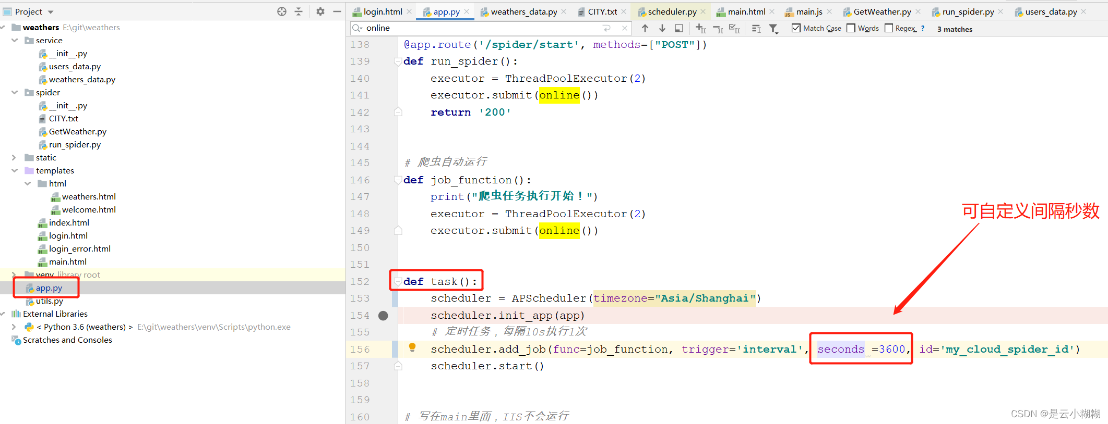Go to previous search occurrence arrow

[x=645, y=28]
